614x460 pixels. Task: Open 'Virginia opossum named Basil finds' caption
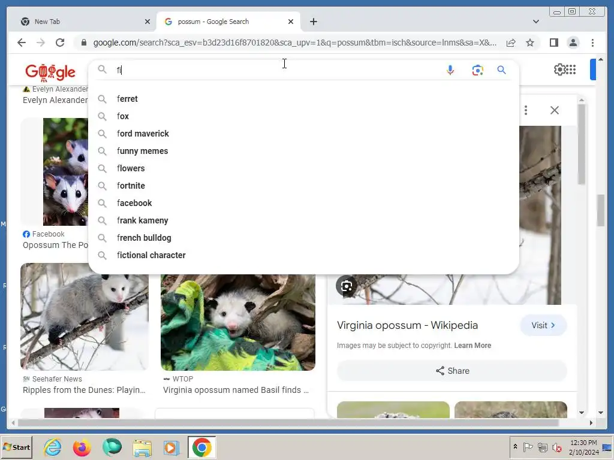pyautogui.click(x=236, y=390)
